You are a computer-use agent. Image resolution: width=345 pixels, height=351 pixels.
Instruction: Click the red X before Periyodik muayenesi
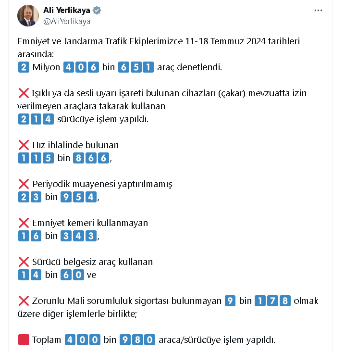click(24, 184)
